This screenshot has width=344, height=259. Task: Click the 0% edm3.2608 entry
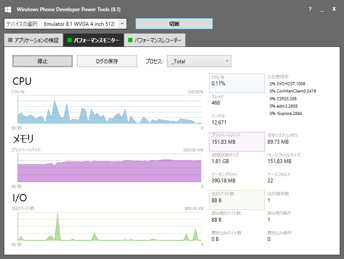point(284,106)
